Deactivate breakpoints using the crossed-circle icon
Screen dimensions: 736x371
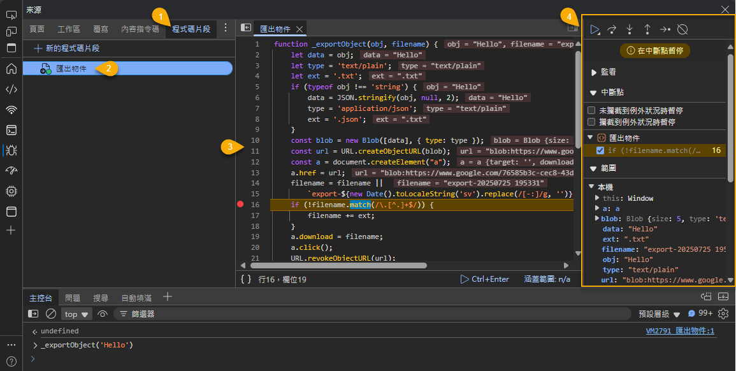pos(682,29)
